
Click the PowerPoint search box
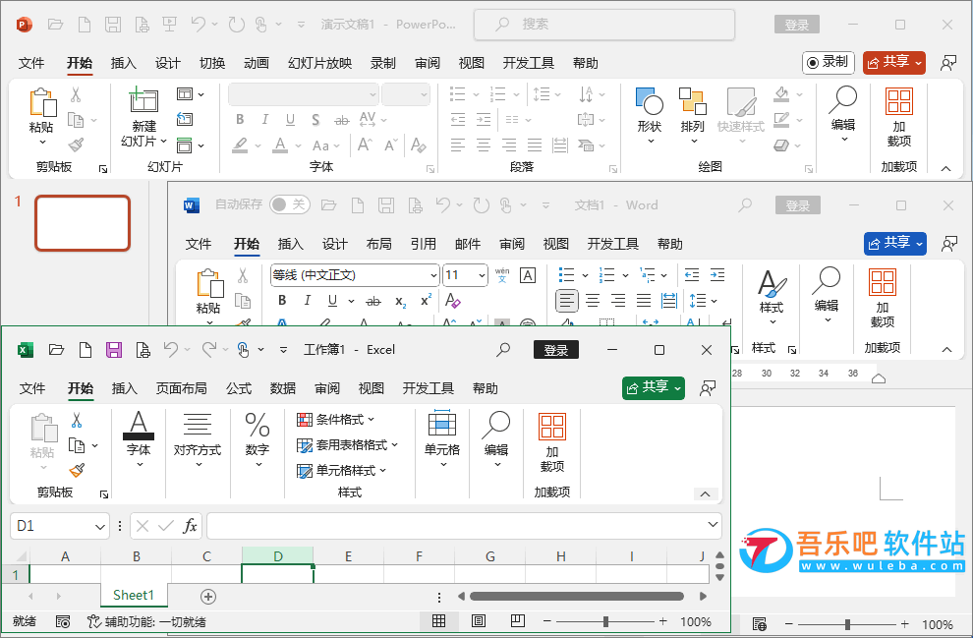click(604, 25)
